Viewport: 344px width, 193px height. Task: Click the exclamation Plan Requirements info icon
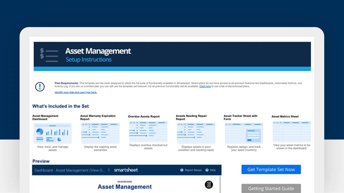tap(40, 86)
